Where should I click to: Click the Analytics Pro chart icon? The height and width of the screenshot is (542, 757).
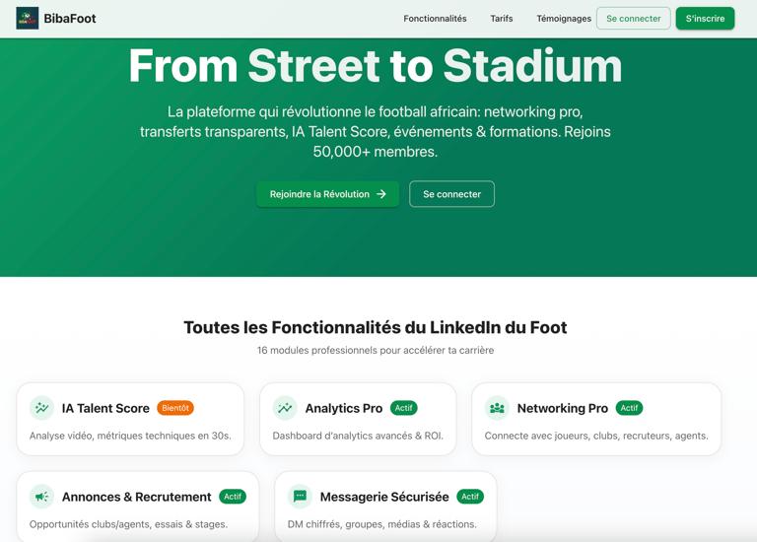point(285,408)
